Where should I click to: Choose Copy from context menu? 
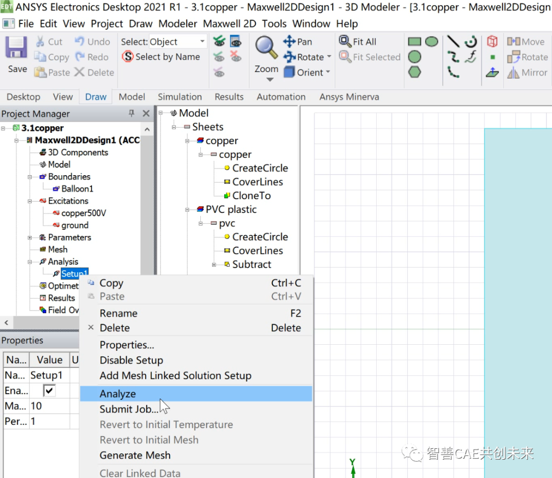196,283
